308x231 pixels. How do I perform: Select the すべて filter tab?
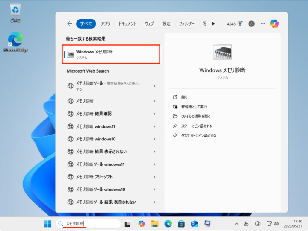86,24
